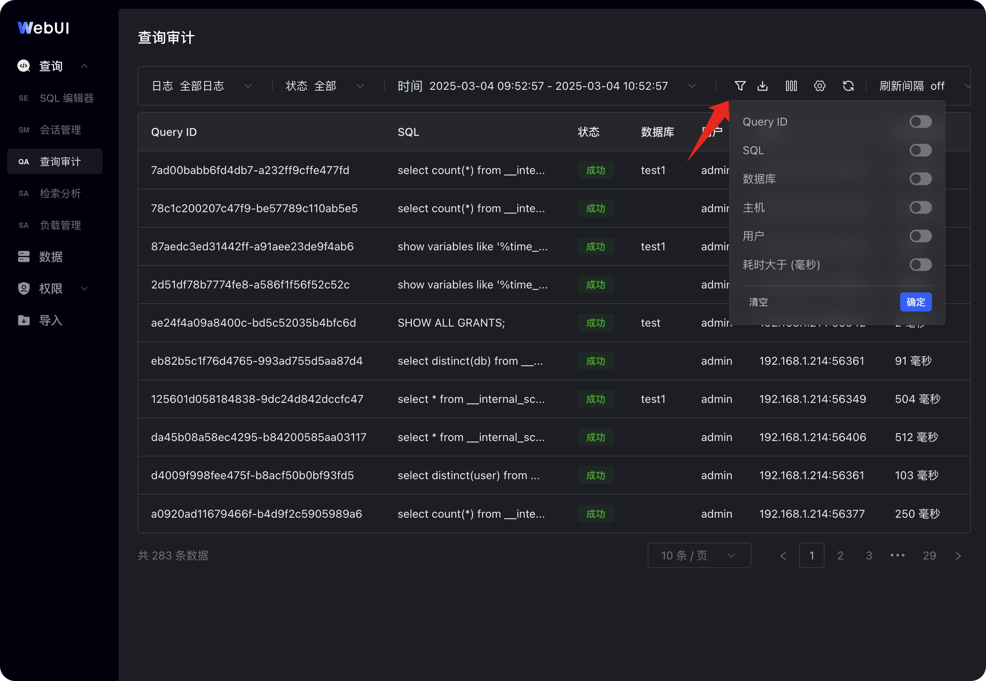The image size is (986, 681).
Task: Click SQL cell select distinct(user) from ...
Action: (468, 475)
